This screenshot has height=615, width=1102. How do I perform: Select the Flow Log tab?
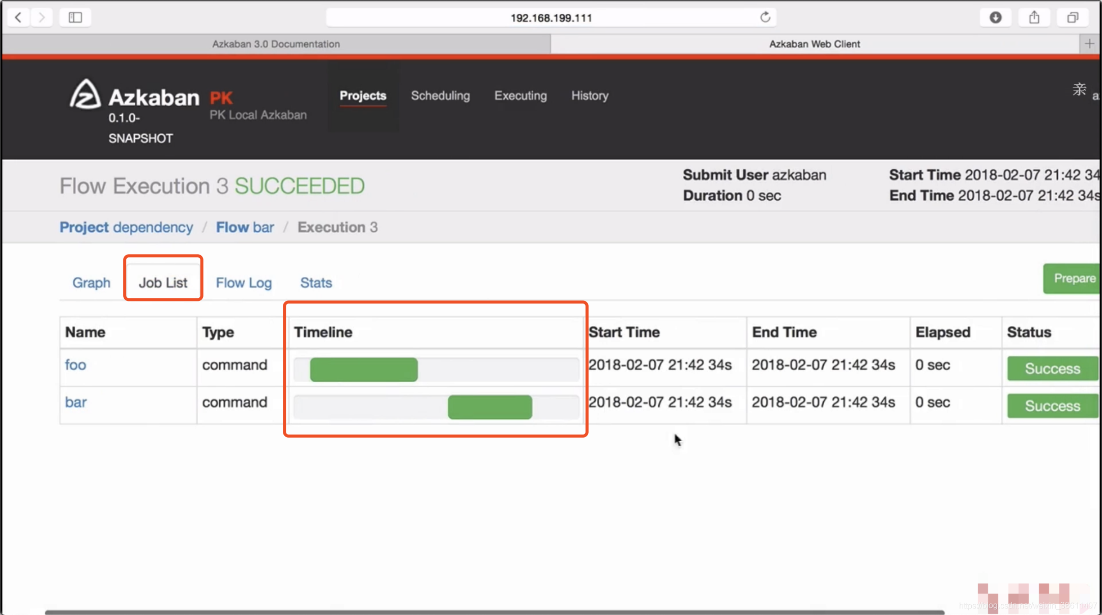point(244,282)
